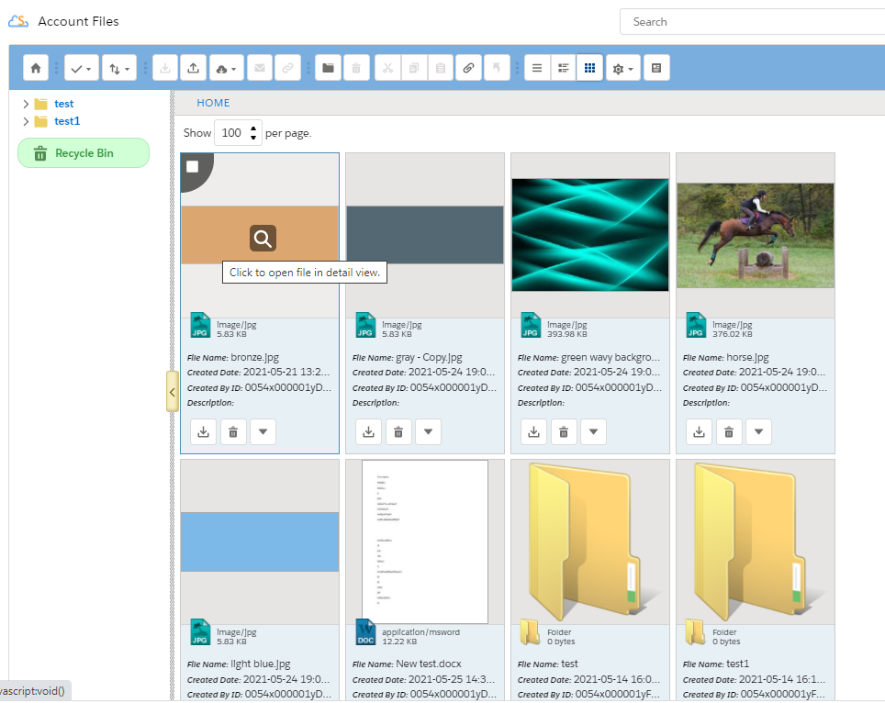
Task: Open the Recycle Bin
Action: [x=84, y=153]
